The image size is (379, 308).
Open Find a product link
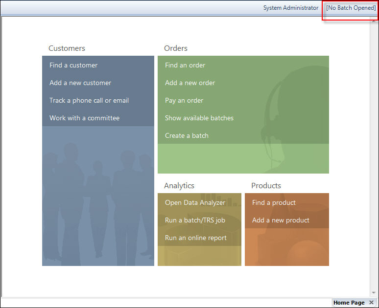pos(274,203)
